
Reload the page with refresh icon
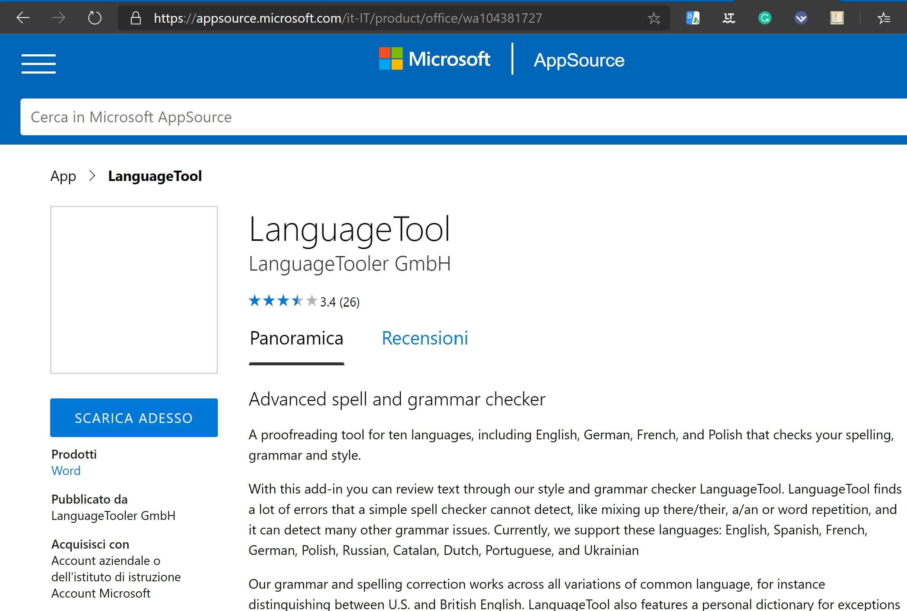(x=94, y=18)
